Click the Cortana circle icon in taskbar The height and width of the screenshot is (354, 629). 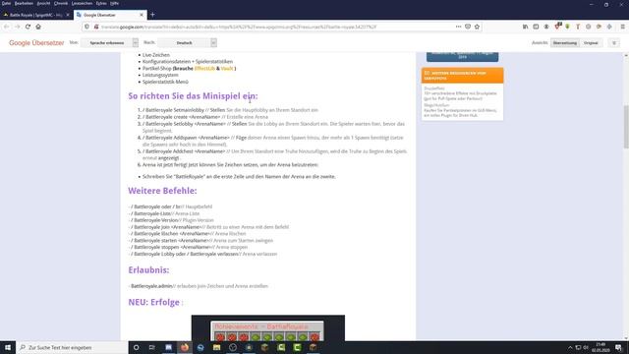[137, 347]
